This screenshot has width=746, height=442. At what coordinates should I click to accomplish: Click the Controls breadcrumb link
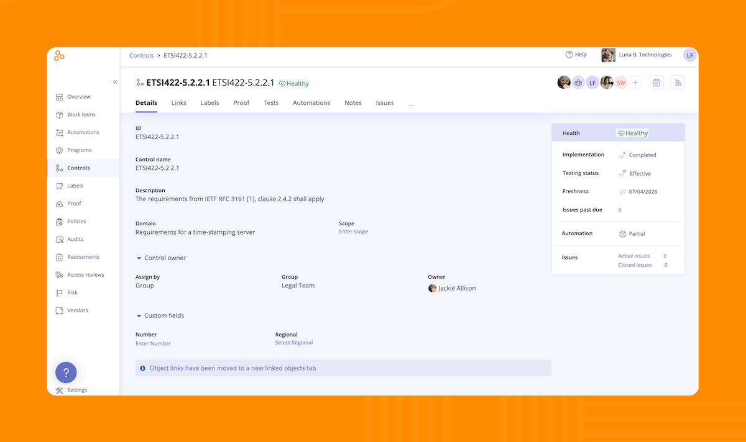(x=141, y=55)
